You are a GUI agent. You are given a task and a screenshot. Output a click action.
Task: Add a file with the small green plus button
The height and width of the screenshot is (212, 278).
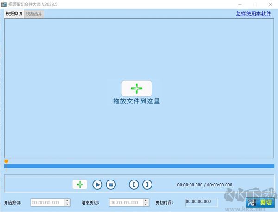tap(80, 185)
